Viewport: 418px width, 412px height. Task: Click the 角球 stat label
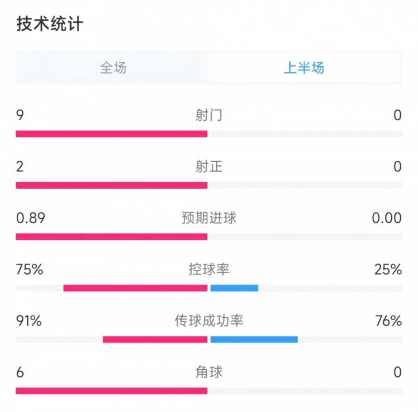209,372
